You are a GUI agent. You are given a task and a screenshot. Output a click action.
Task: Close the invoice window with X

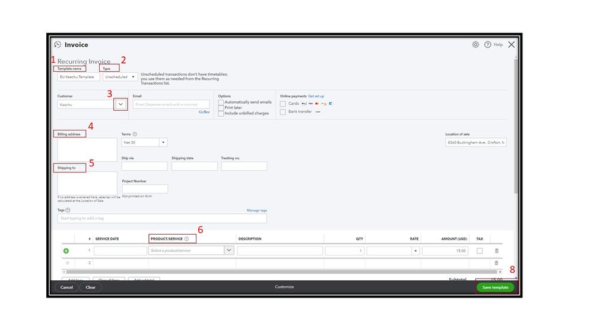point(511,44)
